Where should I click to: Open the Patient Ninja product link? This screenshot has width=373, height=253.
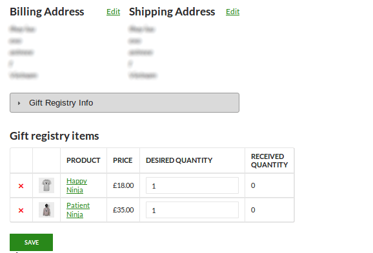[78, 210]
